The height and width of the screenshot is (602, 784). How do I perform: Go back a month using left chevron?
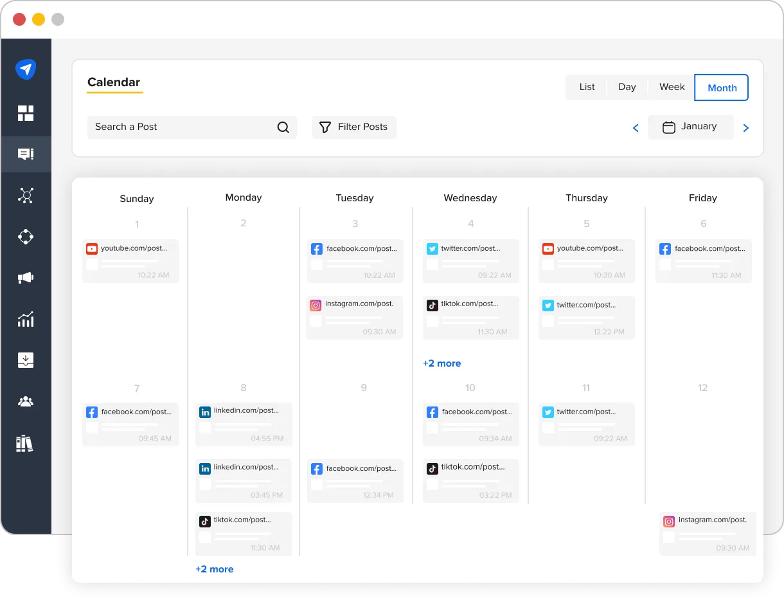point(636,127)
